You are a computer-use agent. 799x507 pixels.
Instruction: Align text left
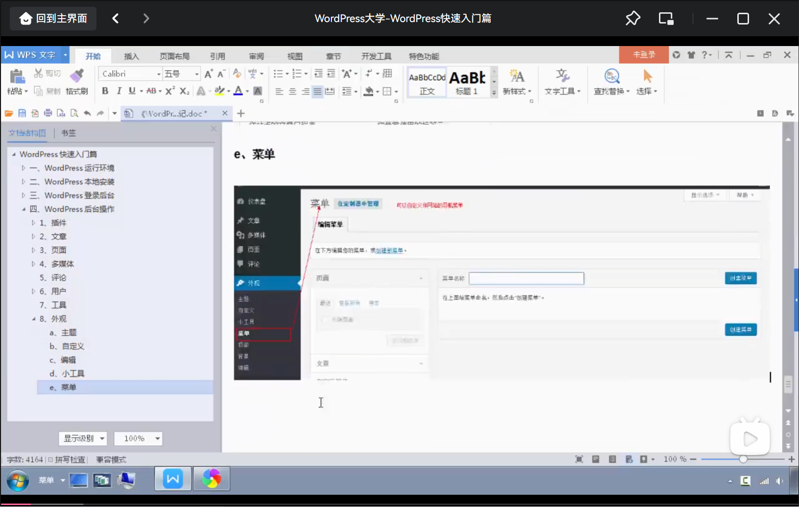point(279,92)
